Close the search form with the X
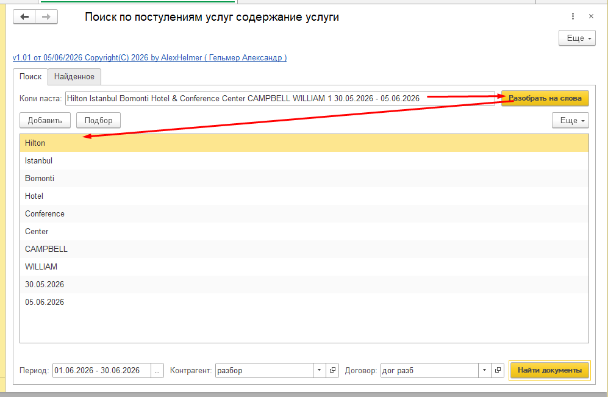 coord(591,16)
